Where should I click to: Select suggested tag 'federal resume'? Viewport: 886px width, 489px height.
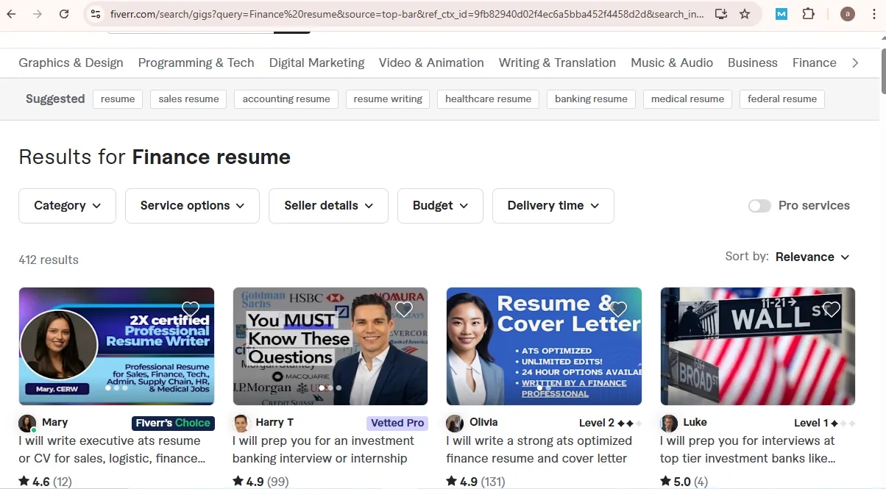click(782, 99)
